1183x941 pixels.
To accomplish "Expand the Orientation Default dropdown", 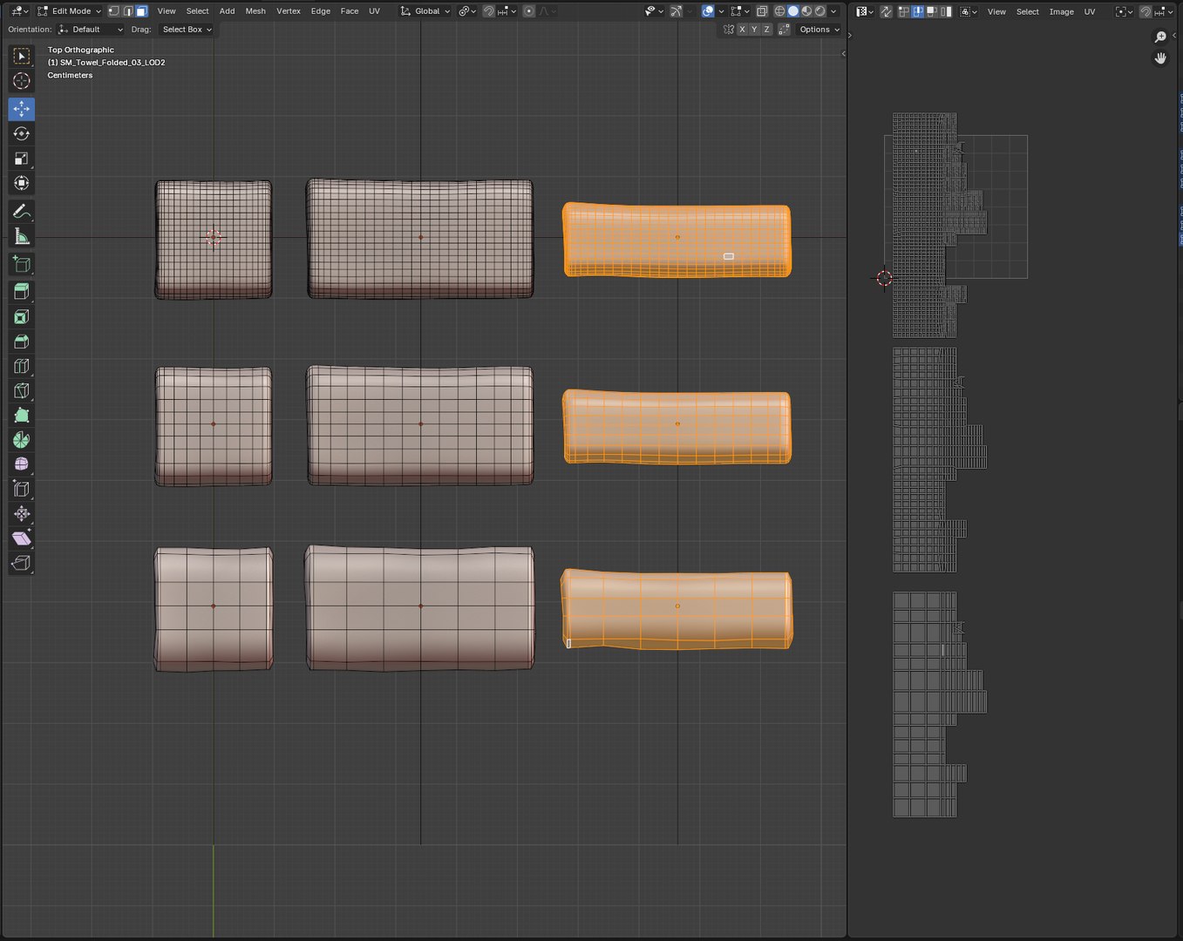I will point(91,30).
